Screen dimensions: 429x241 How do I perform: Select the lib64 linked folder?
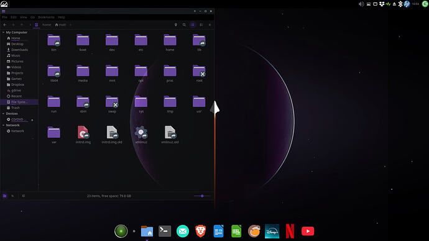coord(53,71)
